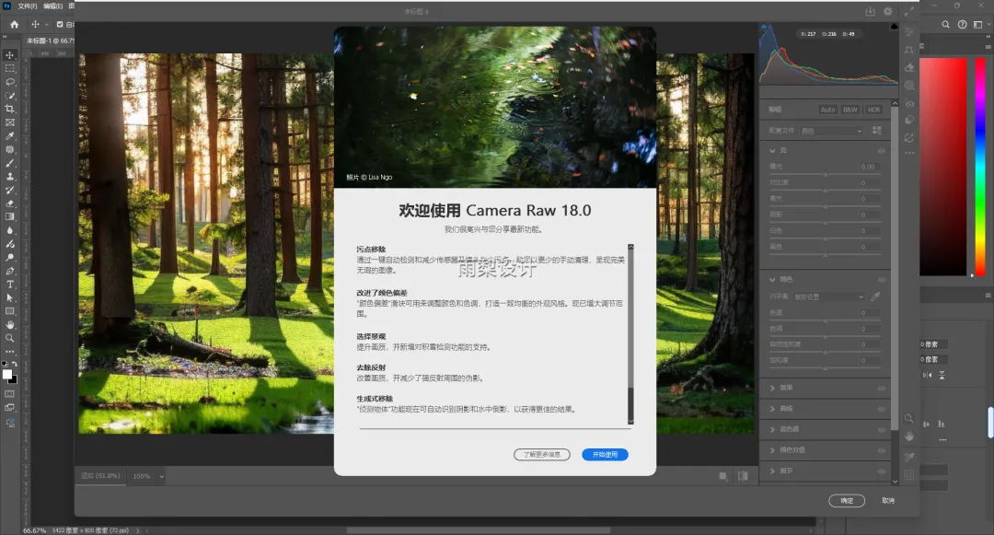Toggle the auto-select checkbox in options bar
Screen dimensions: 994x535
tap(60, 24)
